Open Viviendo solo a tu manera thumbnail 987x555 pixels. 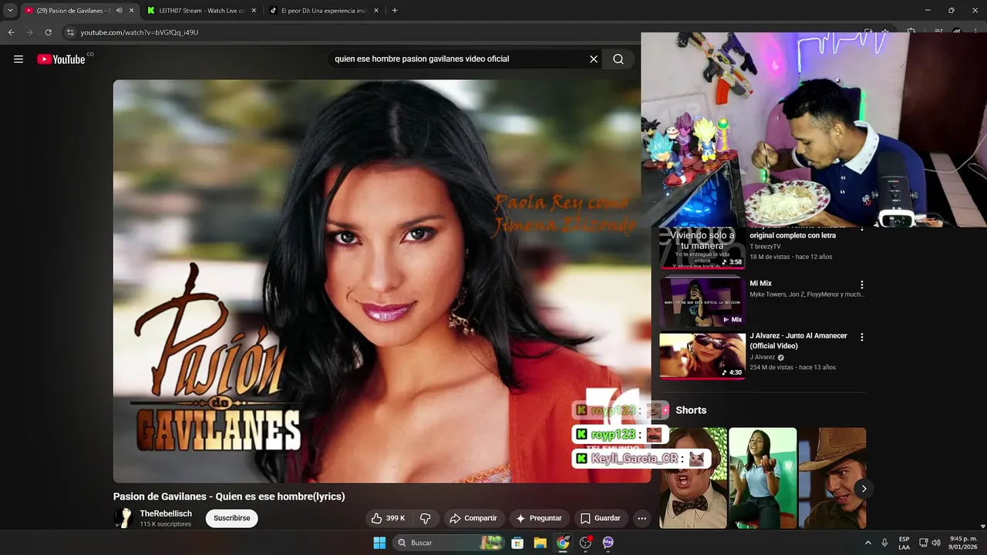click(x=702, y=247)
